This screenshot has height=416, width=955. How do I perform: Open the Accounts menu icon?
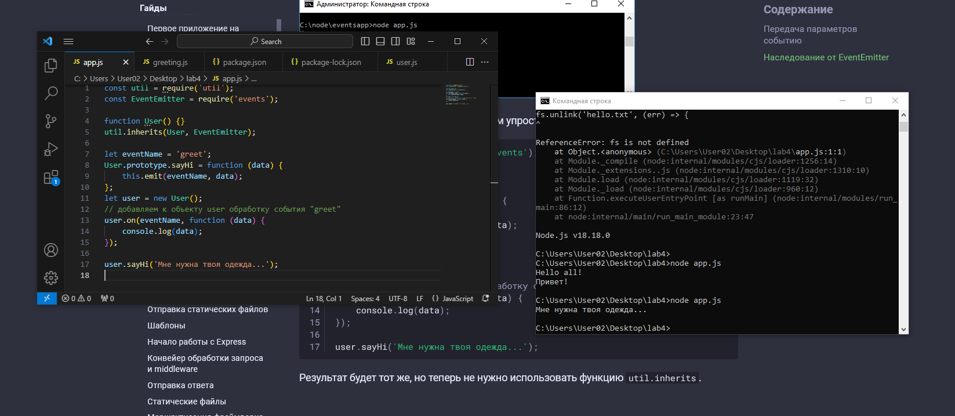tap(51, 250)
